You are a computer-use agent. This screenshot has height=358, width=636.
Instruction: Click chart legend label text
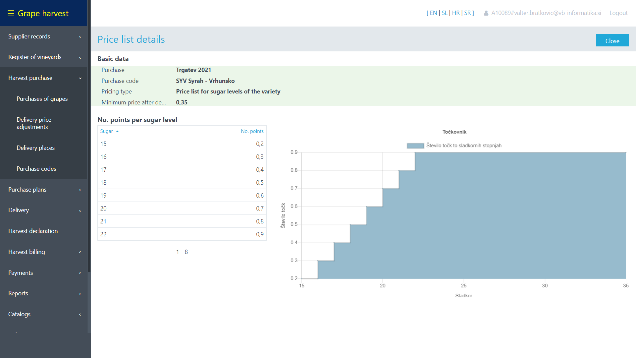tap(464, 146)
